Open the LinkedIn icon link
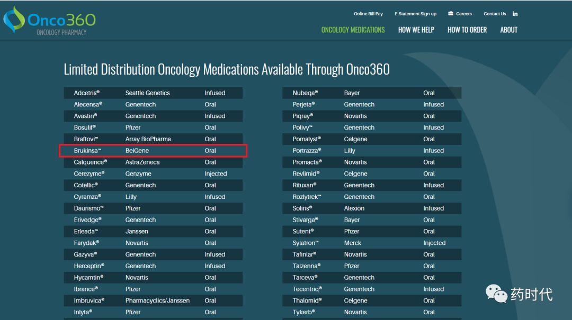This screenshot has width=572, height=320. 515,14
